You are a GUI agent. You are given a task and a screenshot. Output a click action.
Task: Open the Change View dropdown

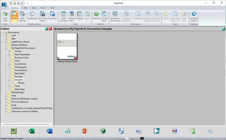coord(72,16)
